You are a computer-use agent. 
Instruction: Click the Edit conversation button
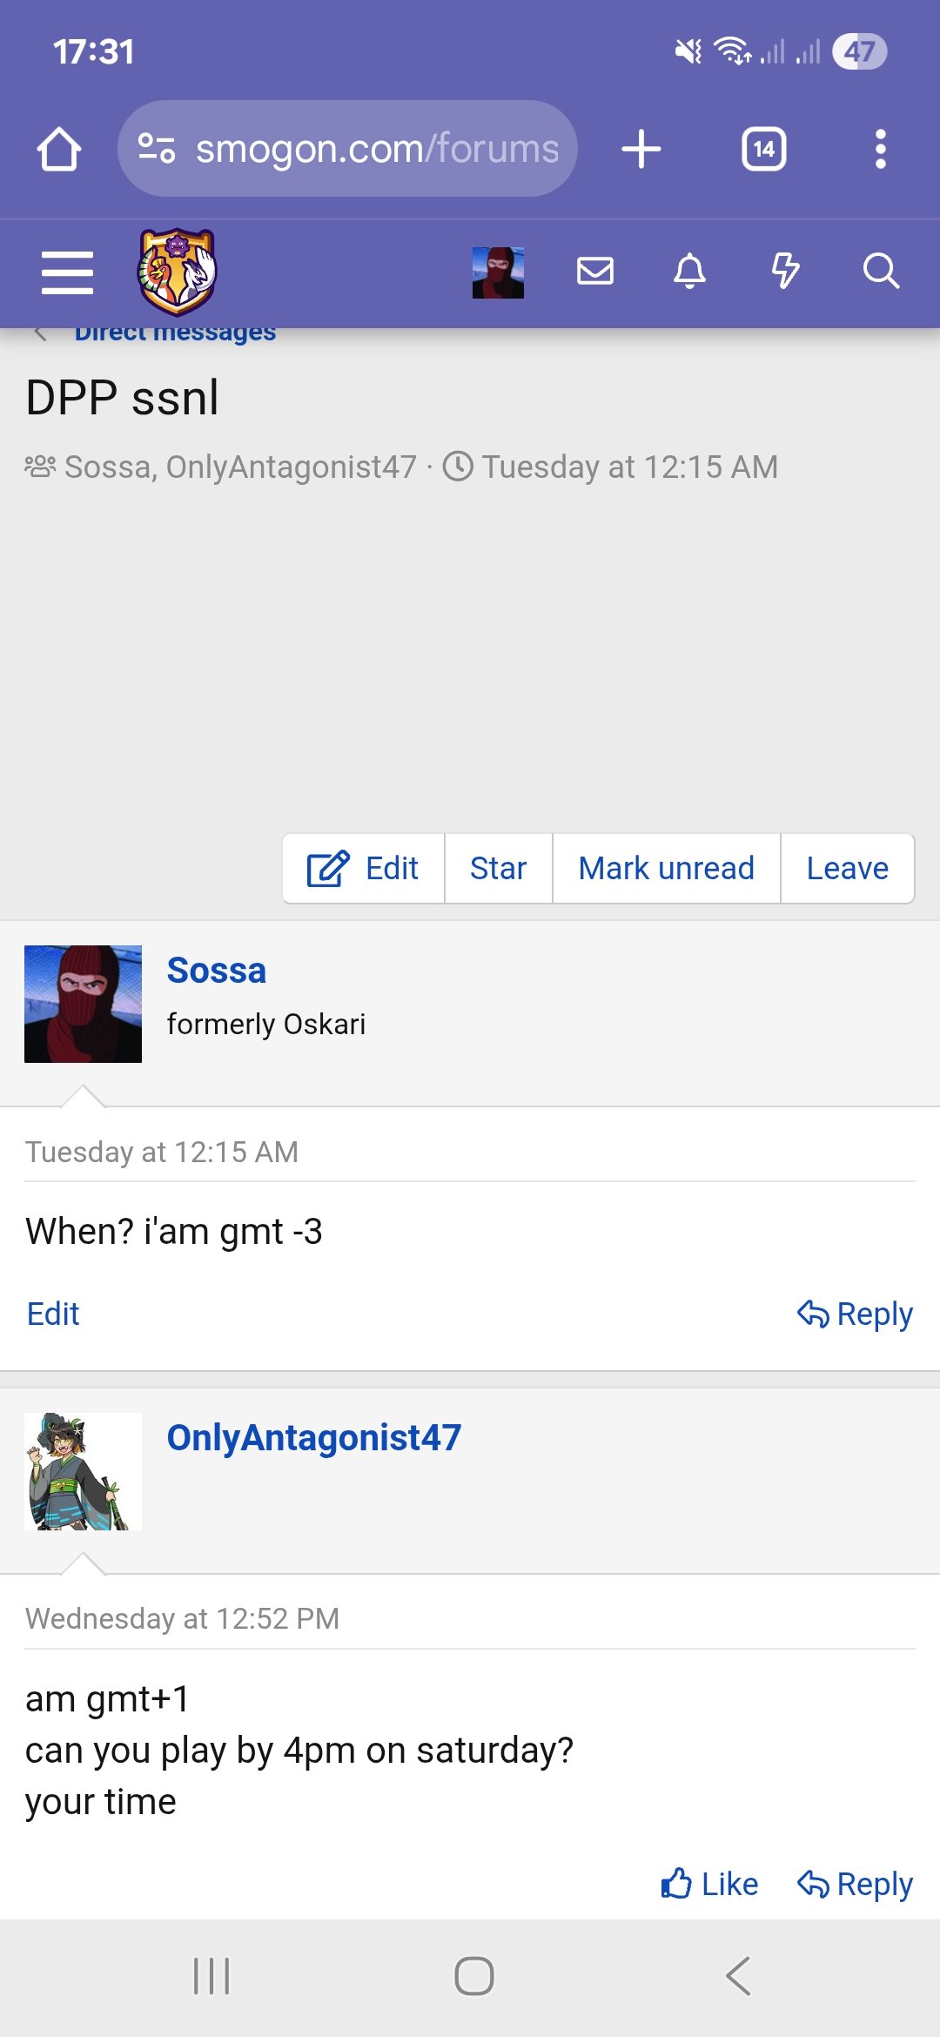click(x=364, y=869)
